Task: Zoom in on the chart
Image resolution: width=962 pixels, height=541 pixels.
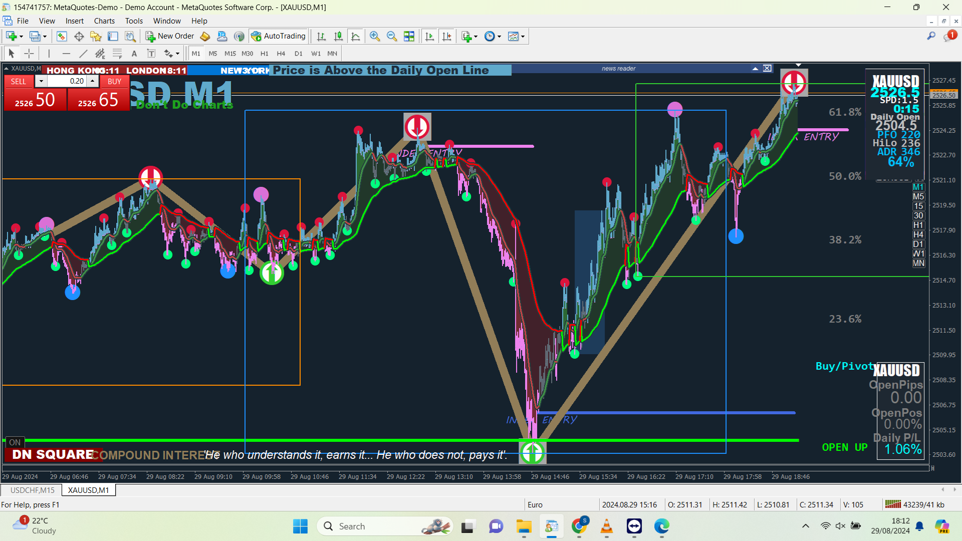Action: pyautogui.click(x=374, y=36)
